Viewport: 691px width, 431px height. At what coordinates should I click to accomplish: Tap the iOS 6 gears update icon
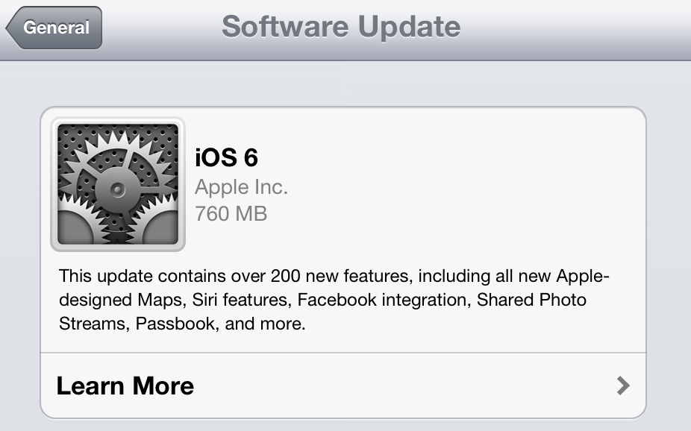117,184
